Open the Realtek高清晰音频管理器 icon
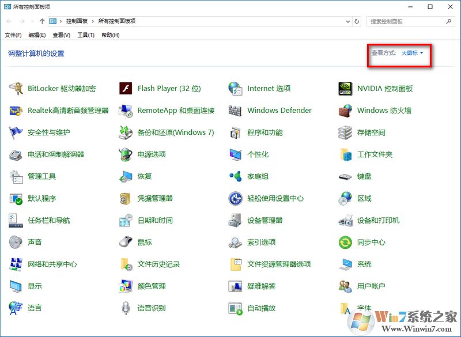This screenshot has width=461, height=337. [16, 111]
